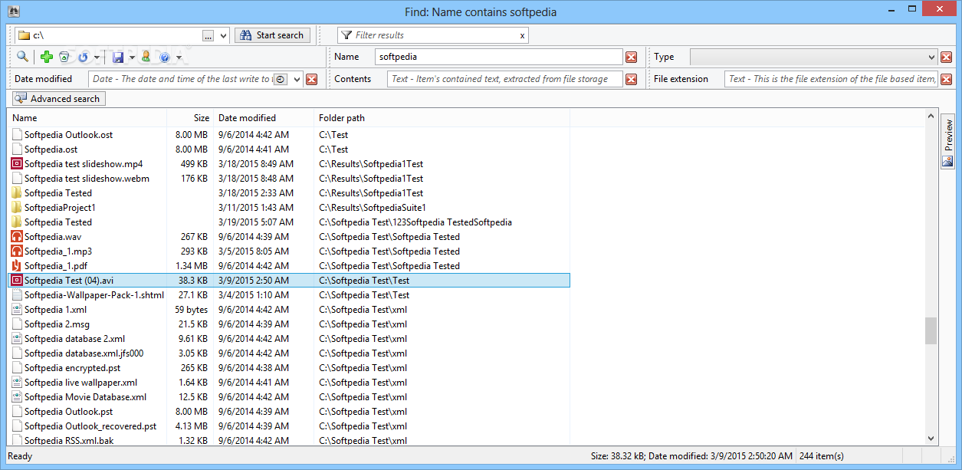Select the Softpedia 1.xml file icon

pos(17,310)
